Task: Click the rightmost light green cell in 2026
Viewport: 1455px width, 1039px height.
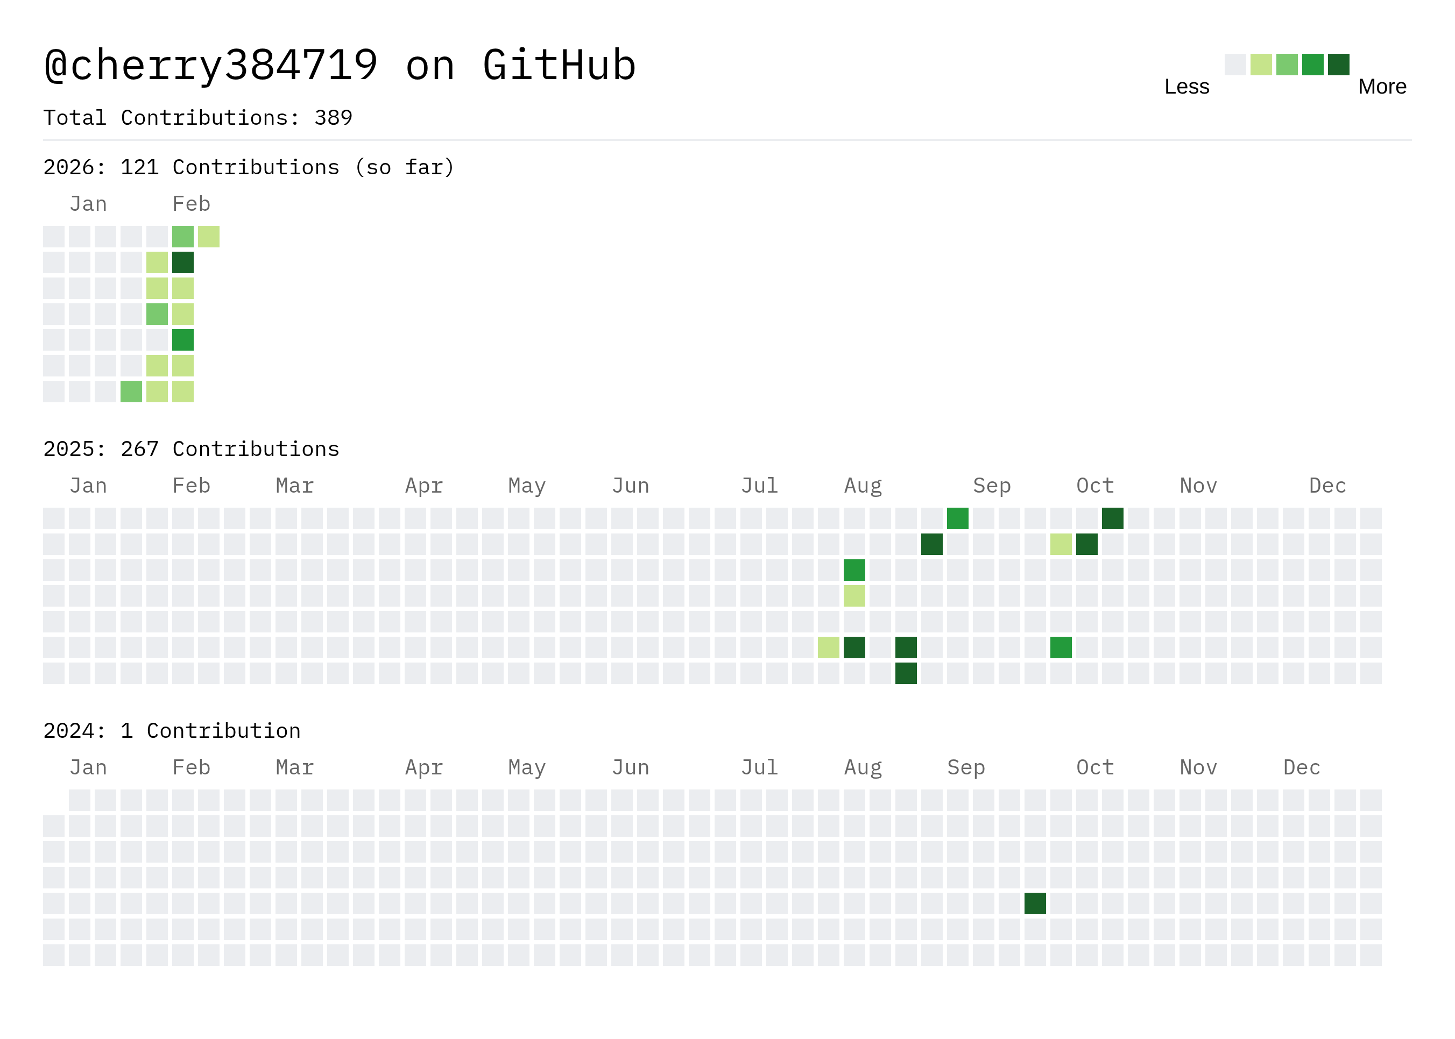Action: click(x=209, y=237)
